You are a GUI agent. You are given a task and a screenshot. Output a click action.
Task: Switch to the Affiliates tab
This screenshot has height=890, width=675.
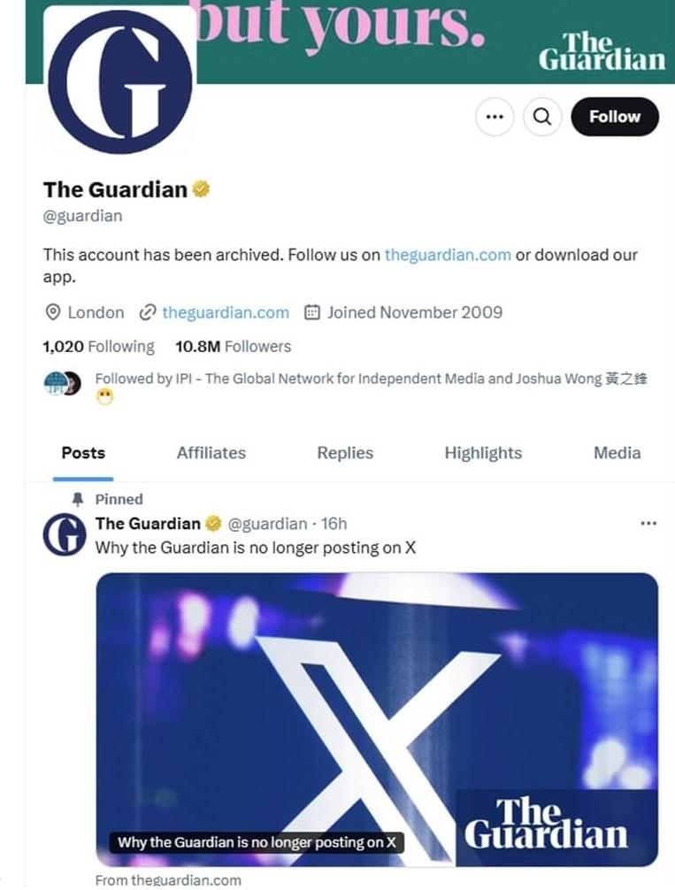(211, 453)
